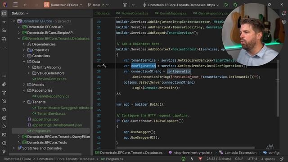Open the Notifications bell icon
This screenshot has height=162, width=288.
coord(284,13)
